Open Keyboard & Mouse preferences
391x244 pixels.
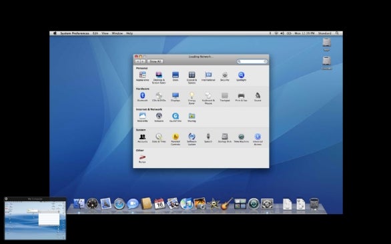208,98
